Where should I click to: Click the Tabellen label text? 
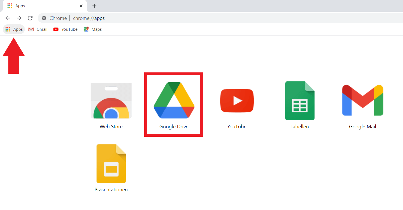[300, 127]
